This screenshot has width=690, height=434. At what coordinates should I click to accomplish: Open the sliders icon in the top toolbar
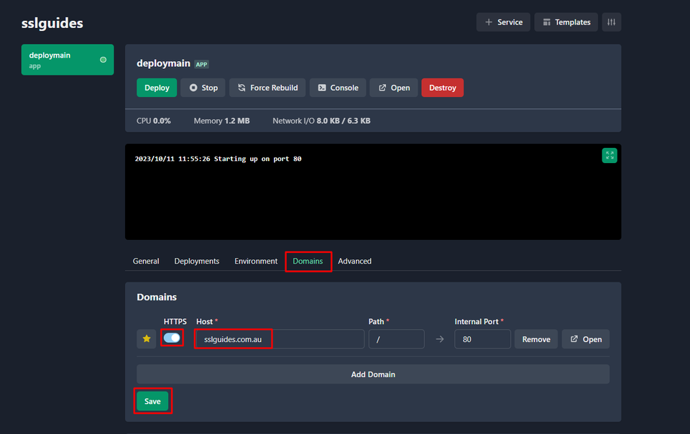pos(611,22)
